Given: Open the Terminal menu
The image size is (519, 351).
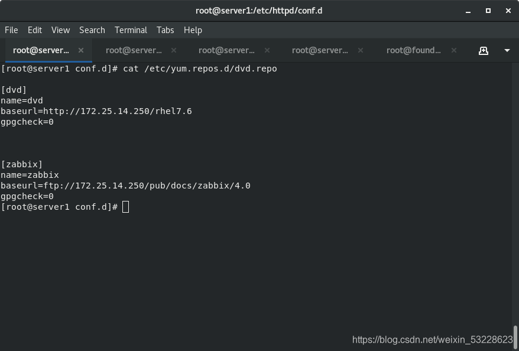Looking at the screenshot, I should click(131, 30).
